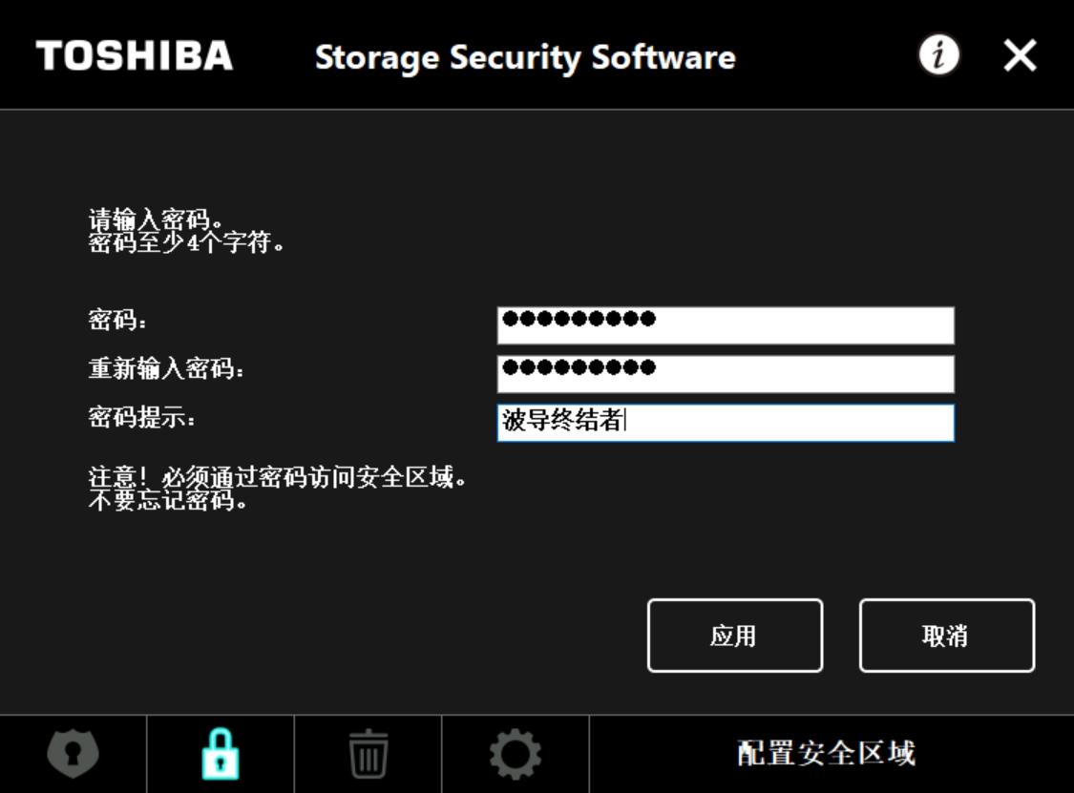Click the TOSHIBA logo

point(132,55)
